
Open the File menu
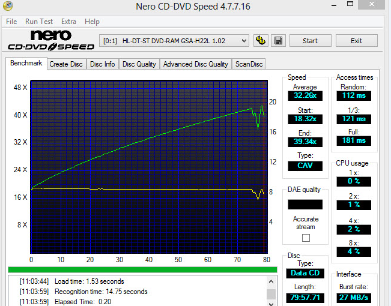point(11,22)
